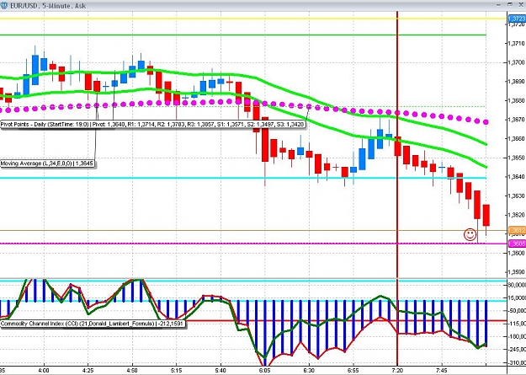Click the -115,00 CCI scale label
Screen dimensions: 526x375
click(x=518, y=324)
